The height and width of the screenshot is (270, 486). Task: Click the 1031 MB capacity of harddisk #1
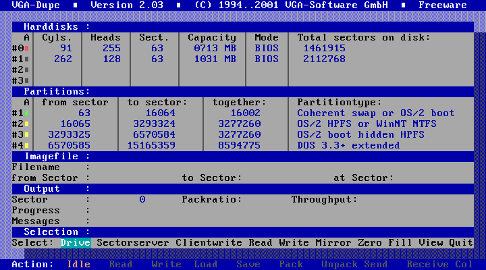(212, 59)
